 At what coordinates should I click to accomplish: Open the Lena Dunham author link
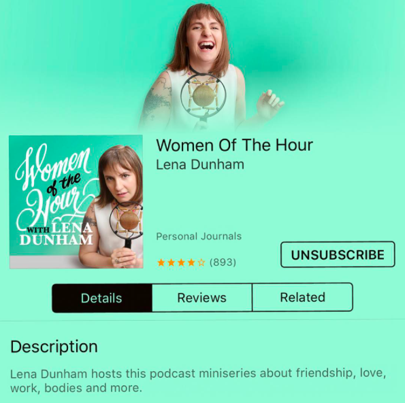200,164
